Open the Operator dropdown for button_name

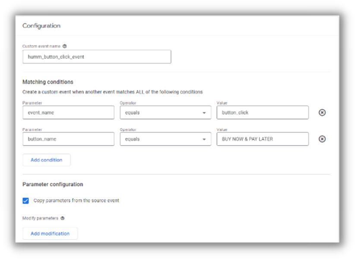165,139
